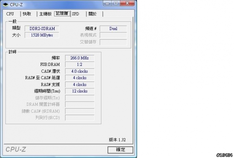Viewport: 234px width, 158px height.
Task: Click the 確定 button
Action: [x=120, y=150]
